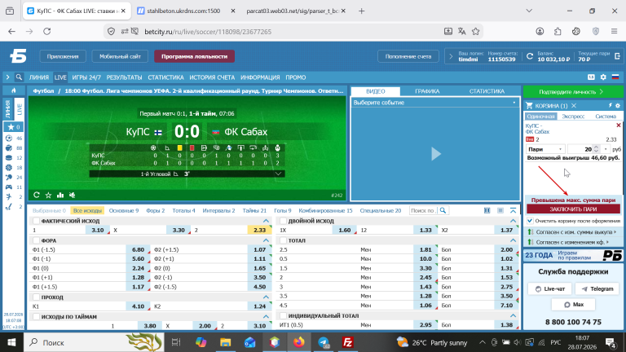Image resolution: width=626 pixels, height=352 pixels.
Task: Expand account panel arrow near login
Action: [x=451, y=56]
